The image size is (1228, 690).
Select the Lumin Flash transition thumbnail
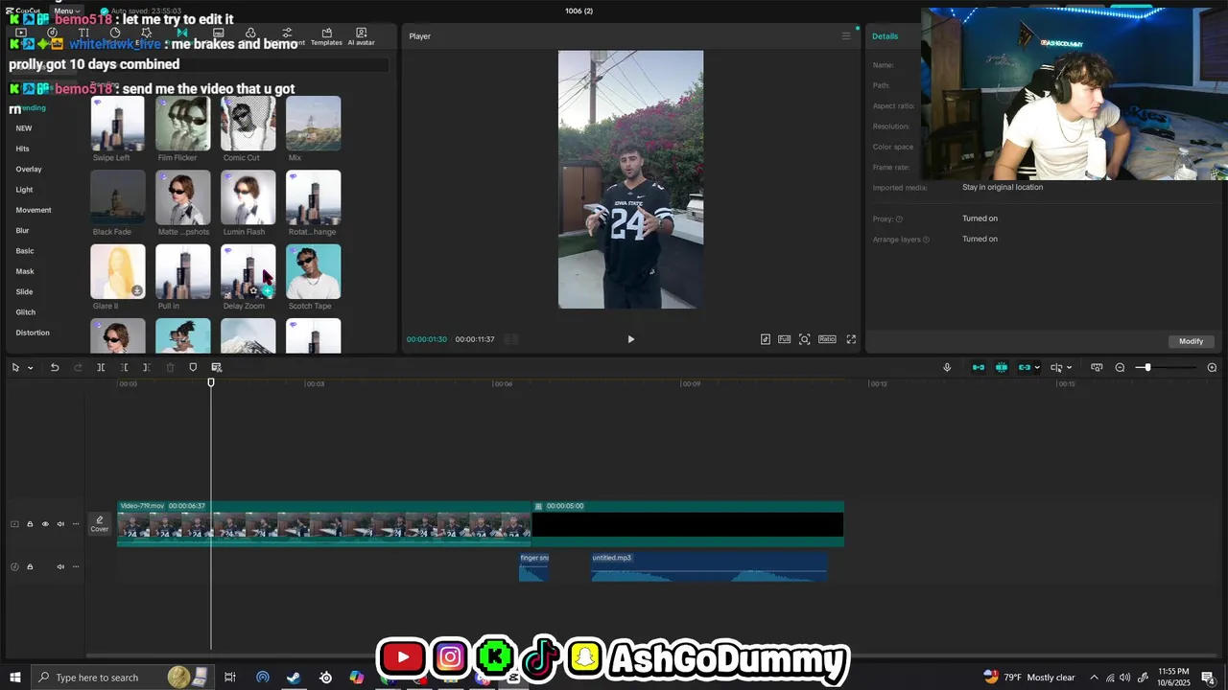pos(248,197)
